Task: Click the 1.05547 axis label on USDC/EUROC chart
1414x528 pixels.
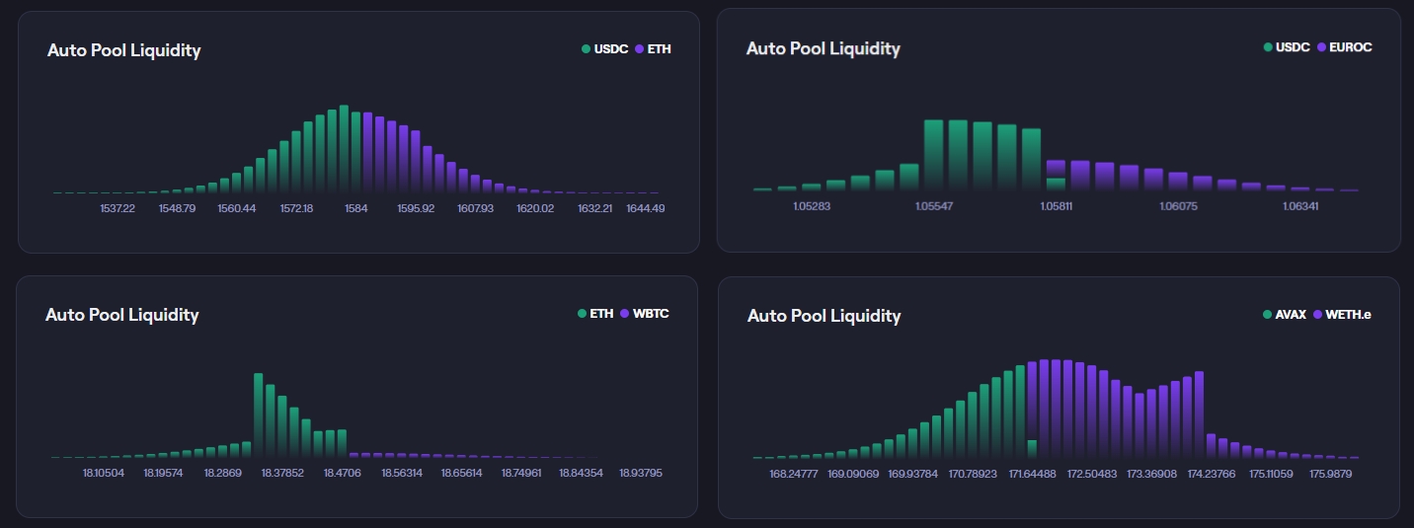Action: tap(933, 206)
